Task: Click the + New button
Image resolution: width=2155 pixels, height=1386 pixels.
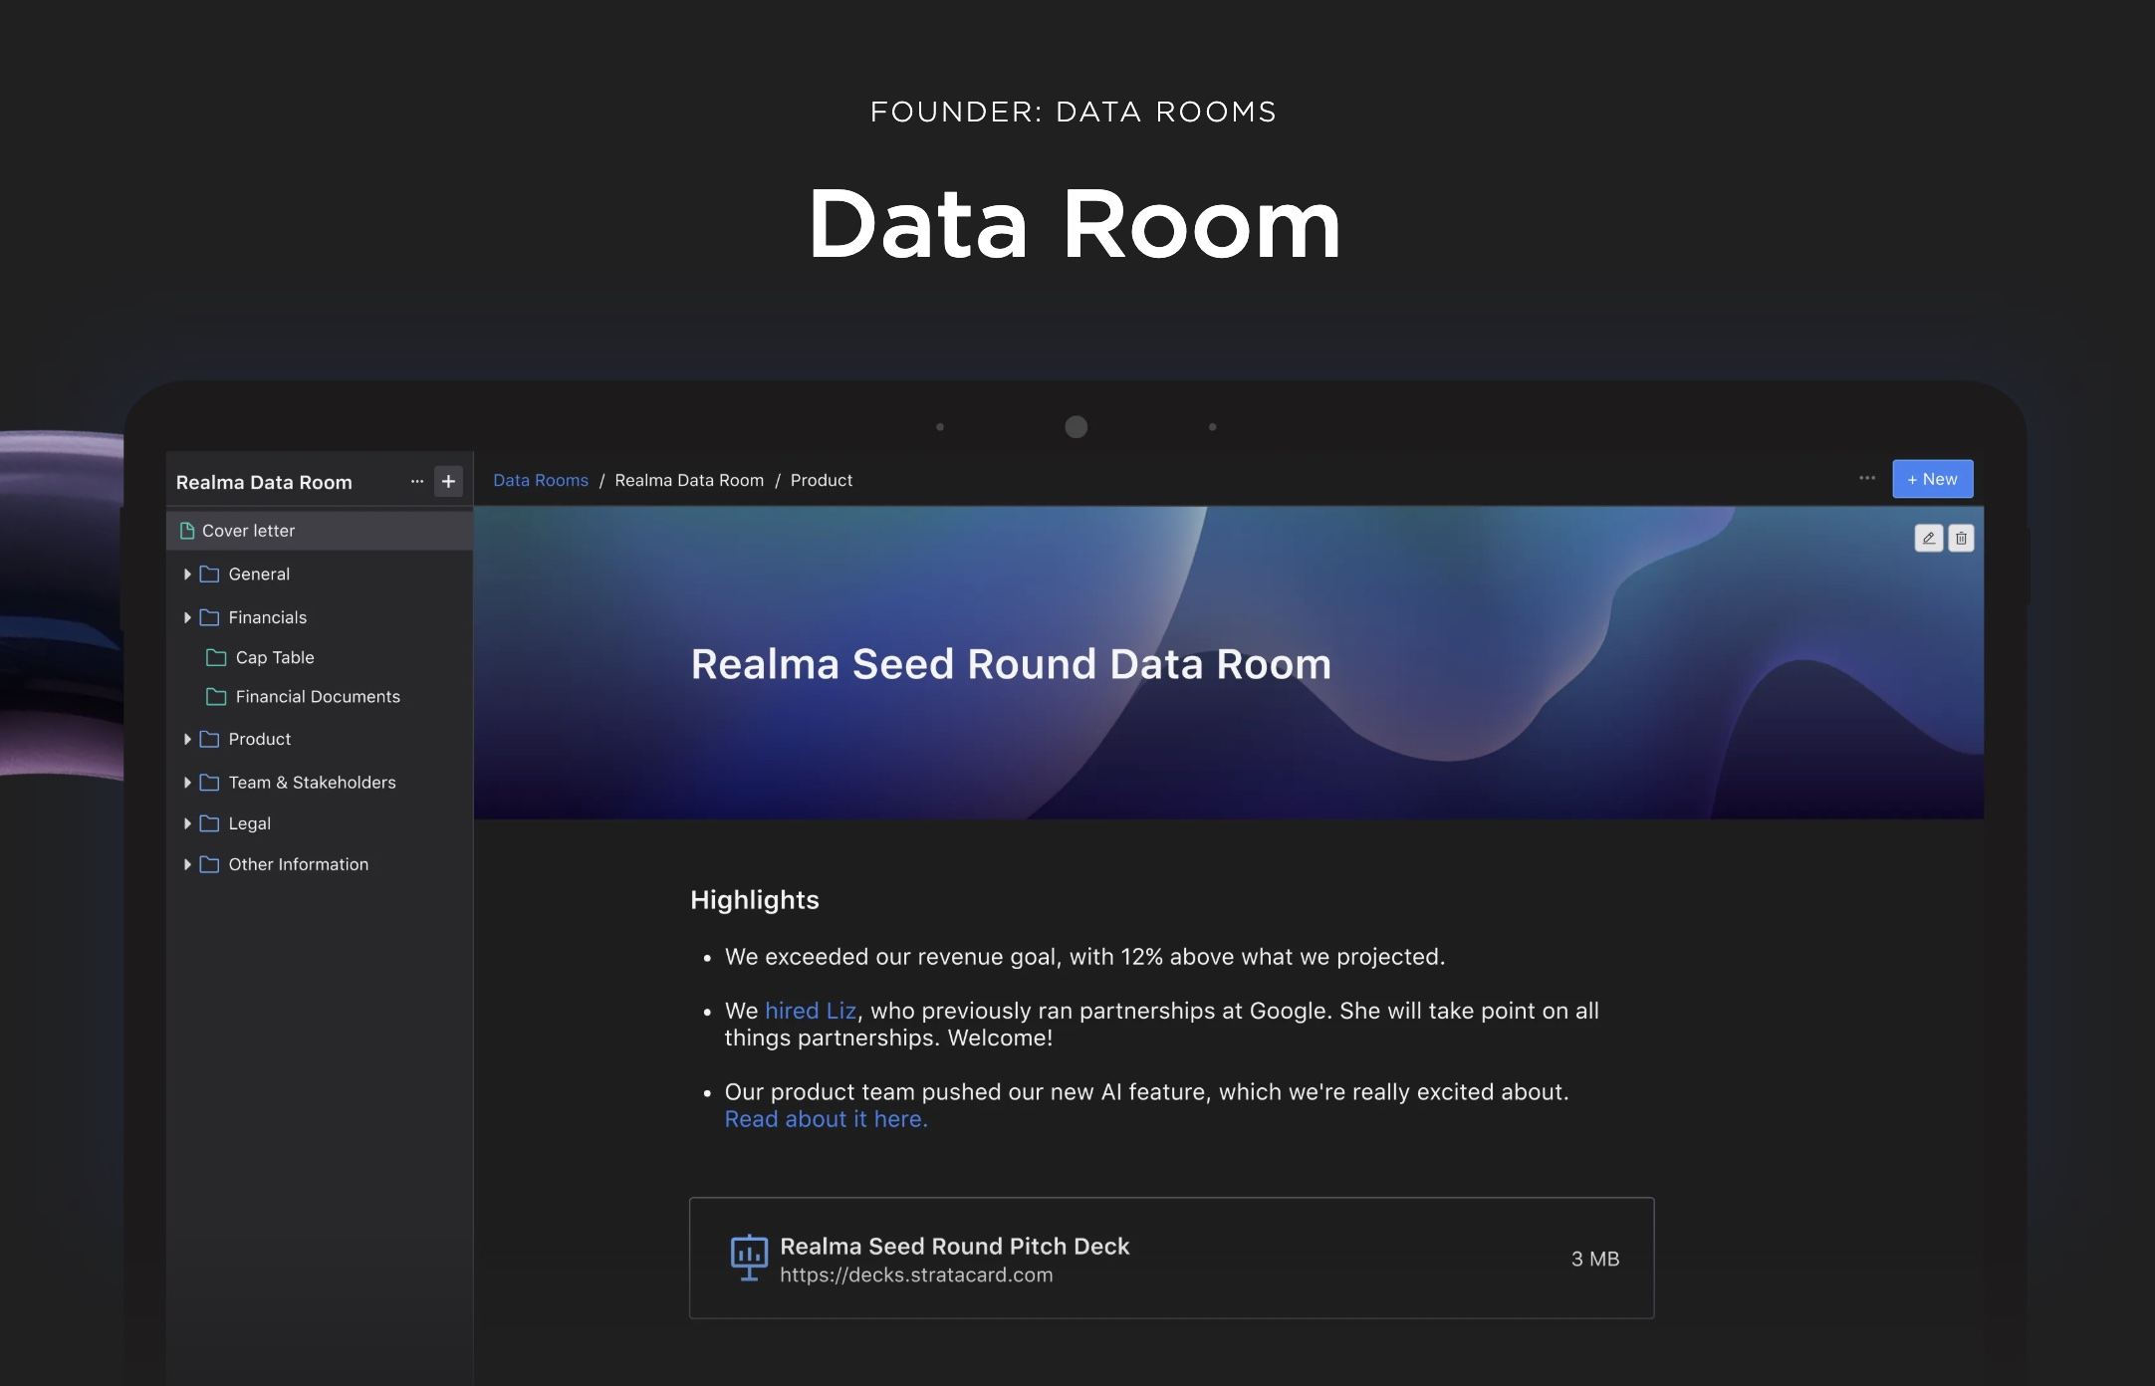Action: coord(1932,479)
